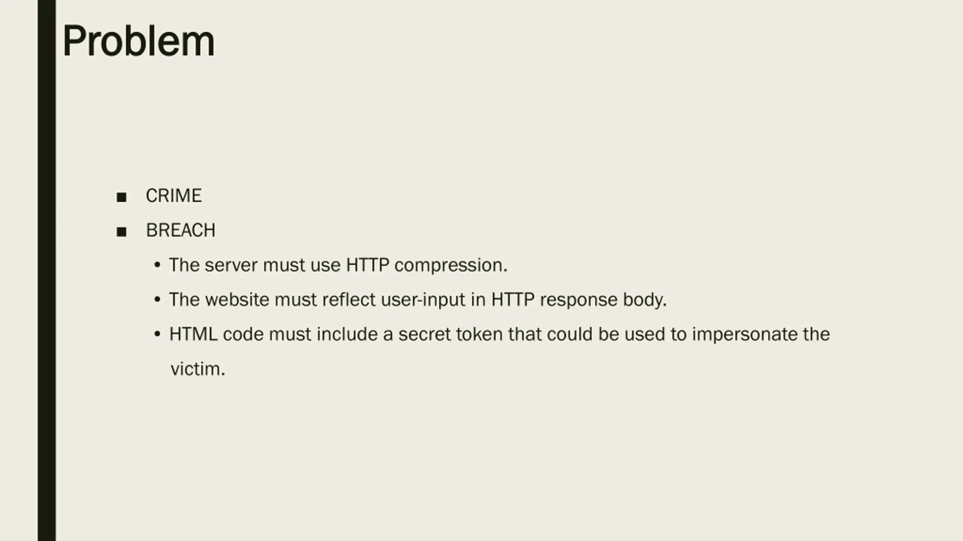Click the "Problem" slide title
Screen dimensions: 963x541
point(139,41)
